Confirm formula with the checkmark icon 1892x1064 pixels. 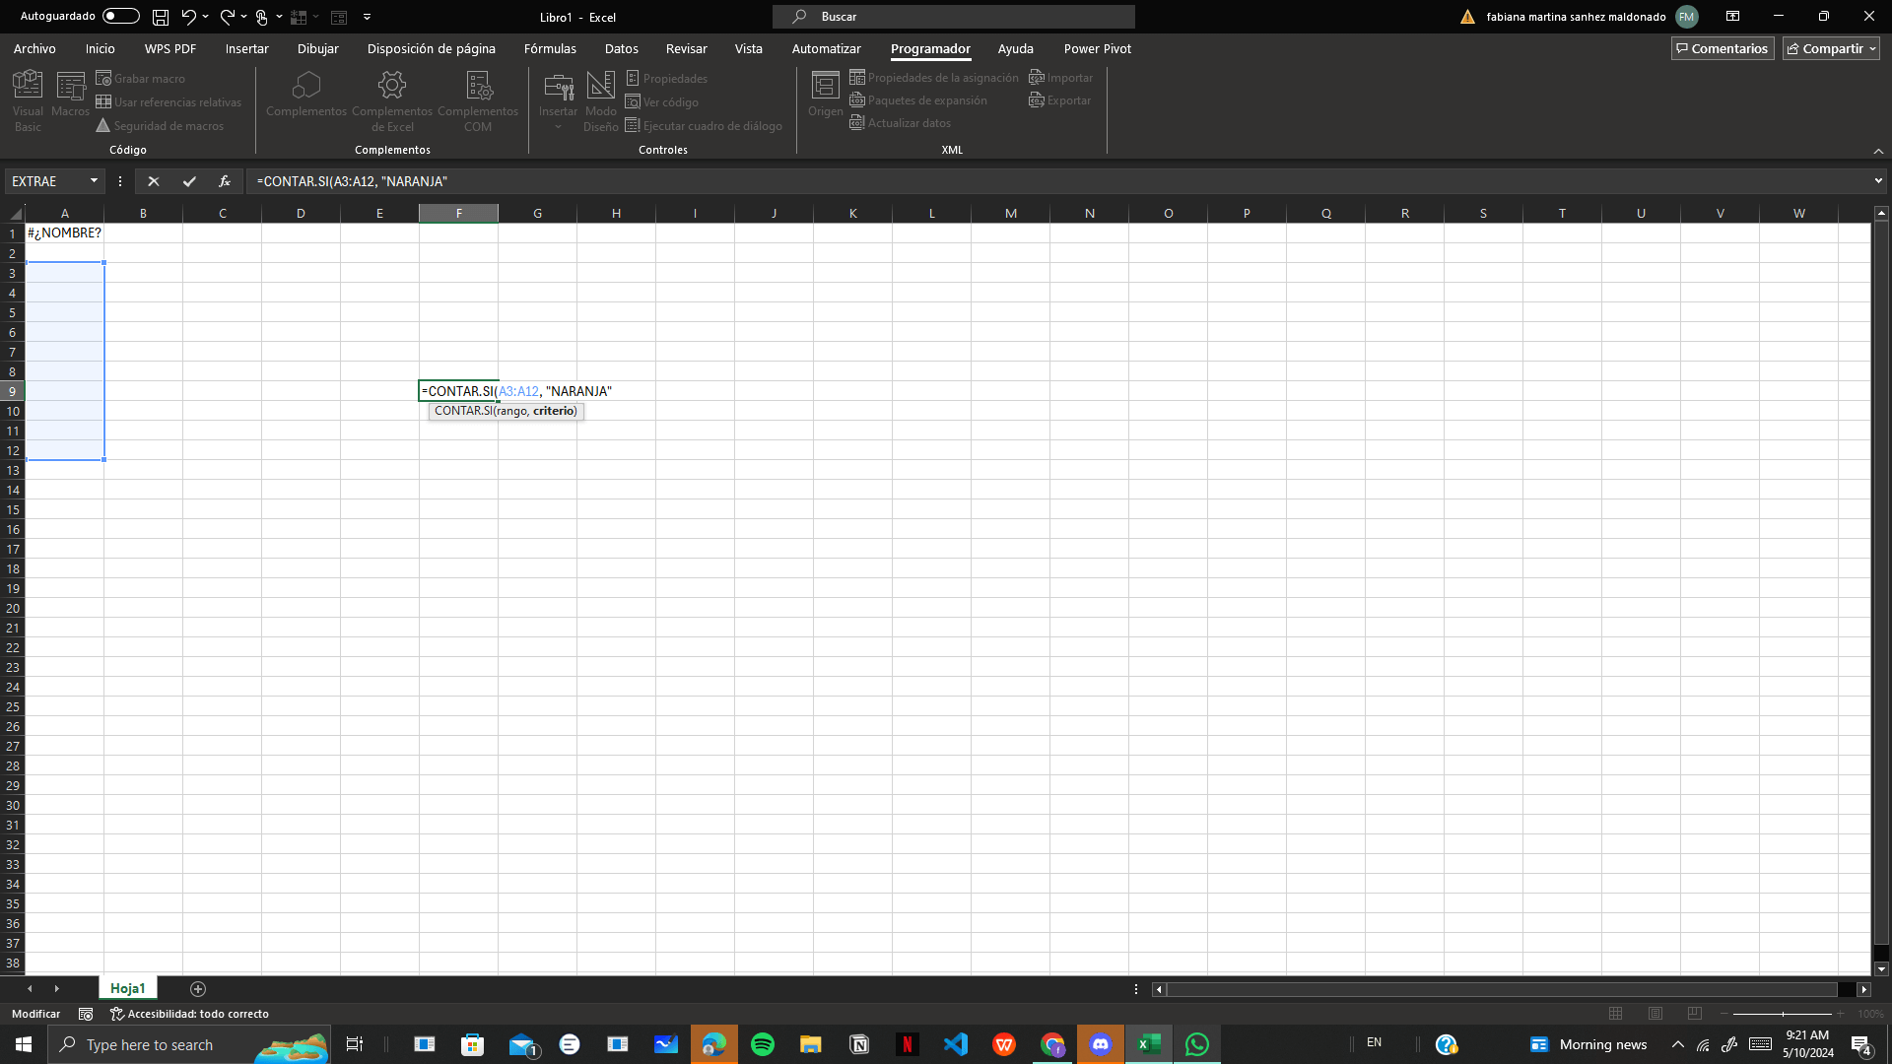[x=189, y=181]
